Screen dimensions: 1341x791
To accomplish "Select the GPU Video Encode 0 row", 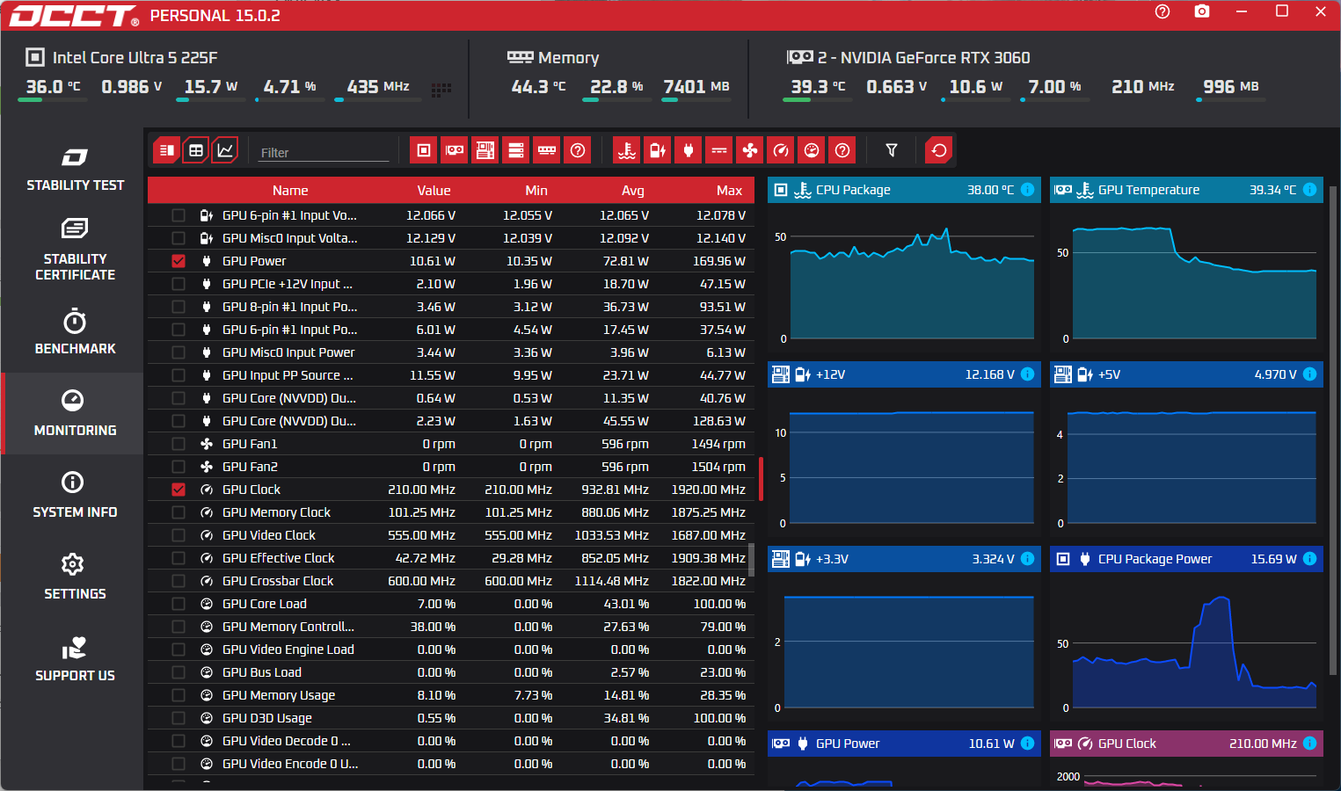I will 451,764.
